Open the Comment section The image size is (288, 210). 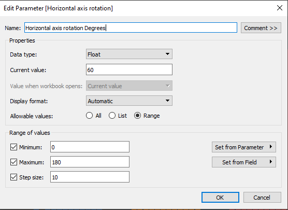coord(261,28)
